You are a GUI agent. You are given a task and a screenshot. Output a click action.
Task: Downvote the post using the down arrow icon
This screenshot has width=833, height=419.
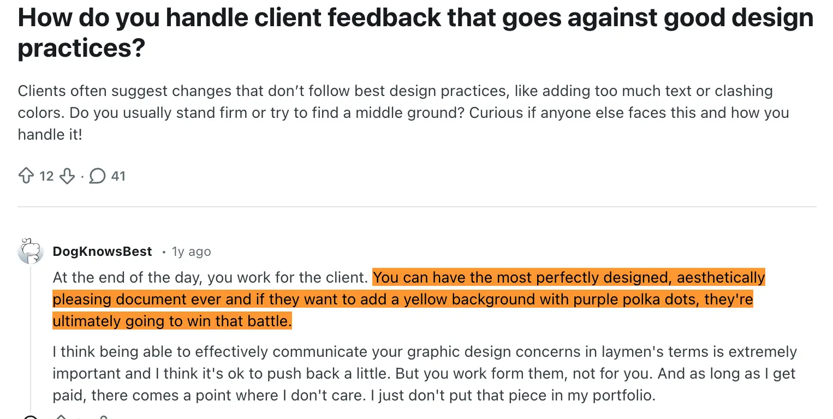click(67, 176)
